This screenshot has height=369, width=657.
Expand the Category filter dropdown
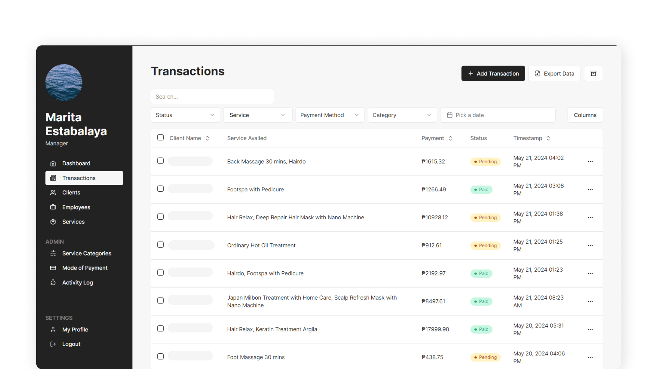click(402, 115)
